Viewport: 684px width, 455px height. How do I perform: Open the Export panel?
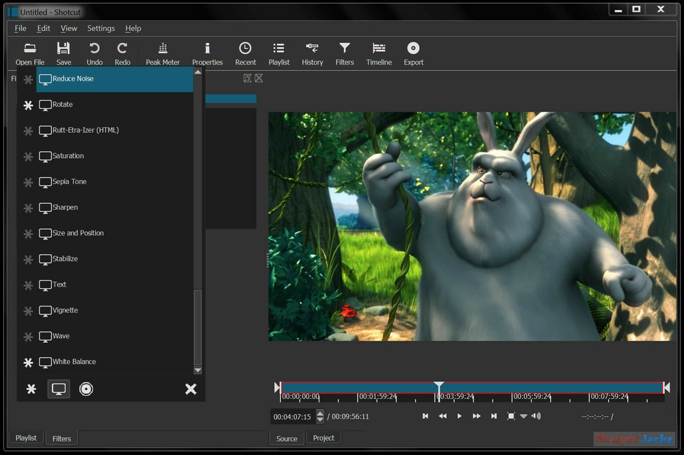point(413,51)
